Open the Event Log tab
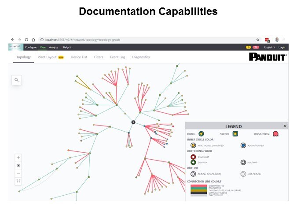 (117, 57)
